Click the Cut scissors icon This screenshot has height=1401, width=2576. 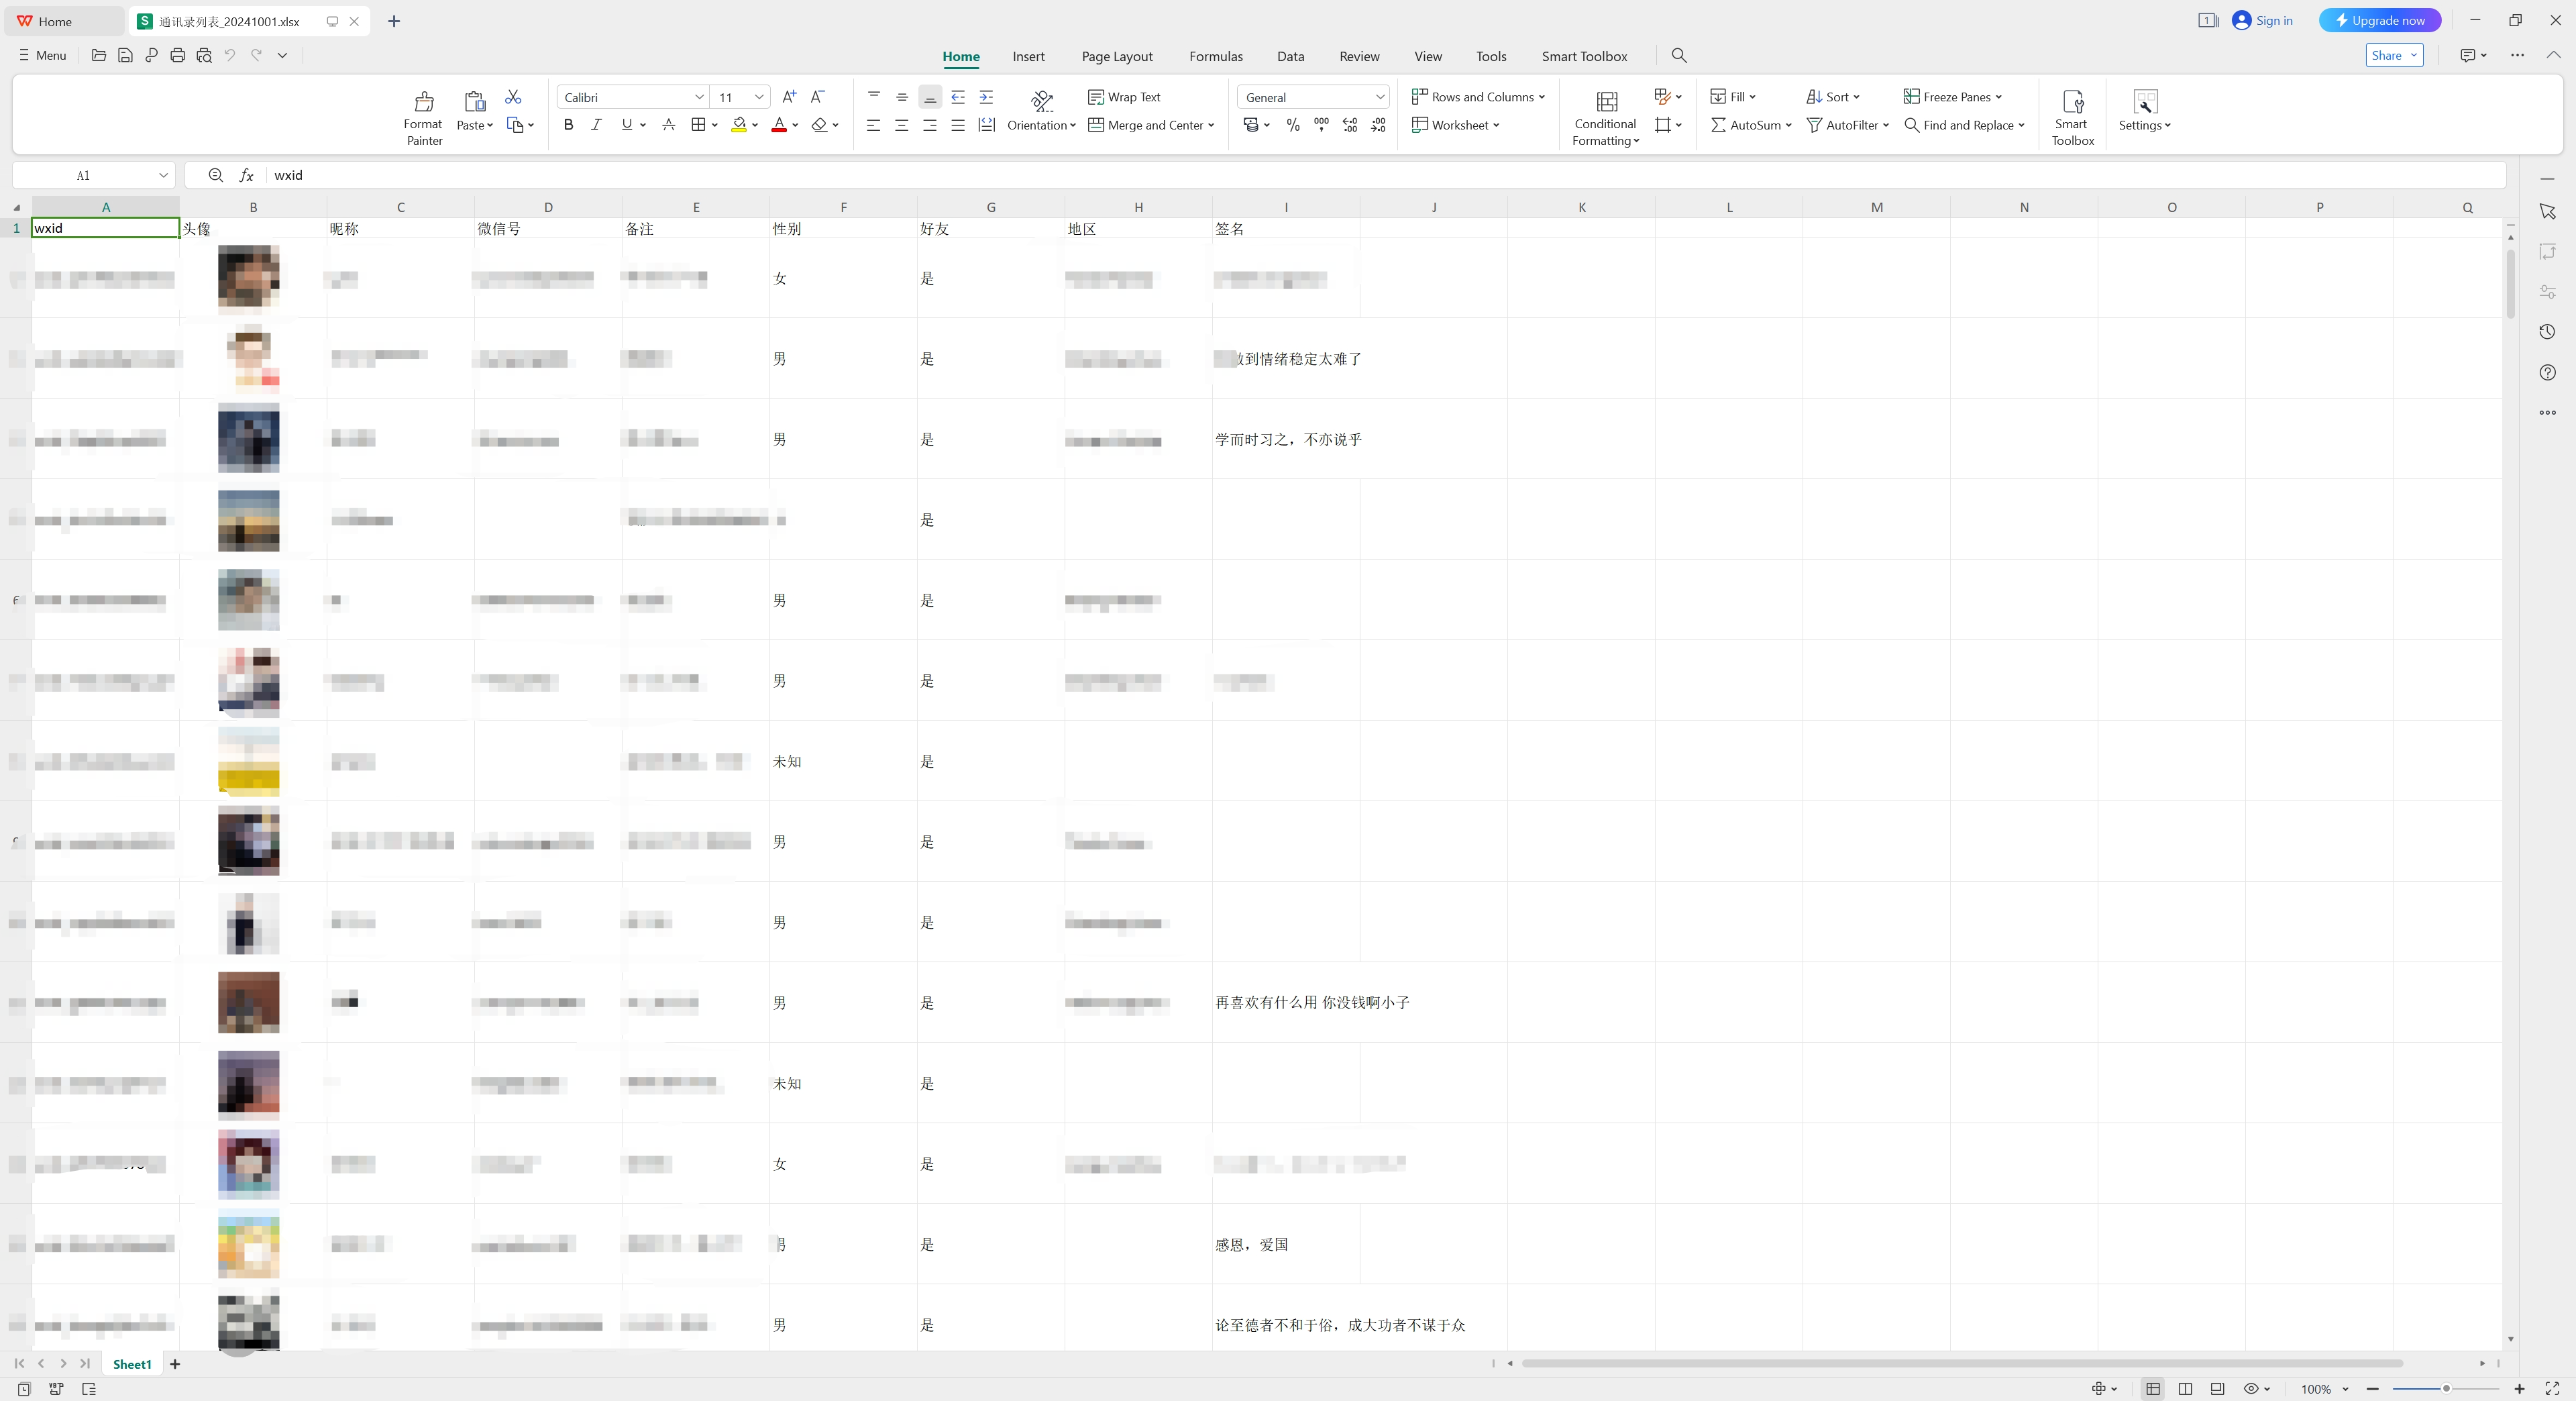point(513,97)
